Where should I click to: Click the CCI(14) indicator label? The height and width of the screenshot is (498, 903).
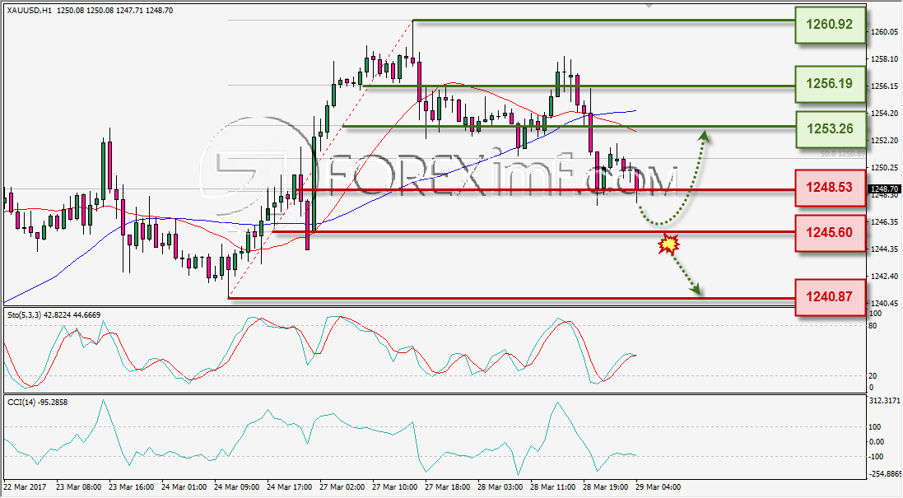pyautogui.click(x=21, y=402)
